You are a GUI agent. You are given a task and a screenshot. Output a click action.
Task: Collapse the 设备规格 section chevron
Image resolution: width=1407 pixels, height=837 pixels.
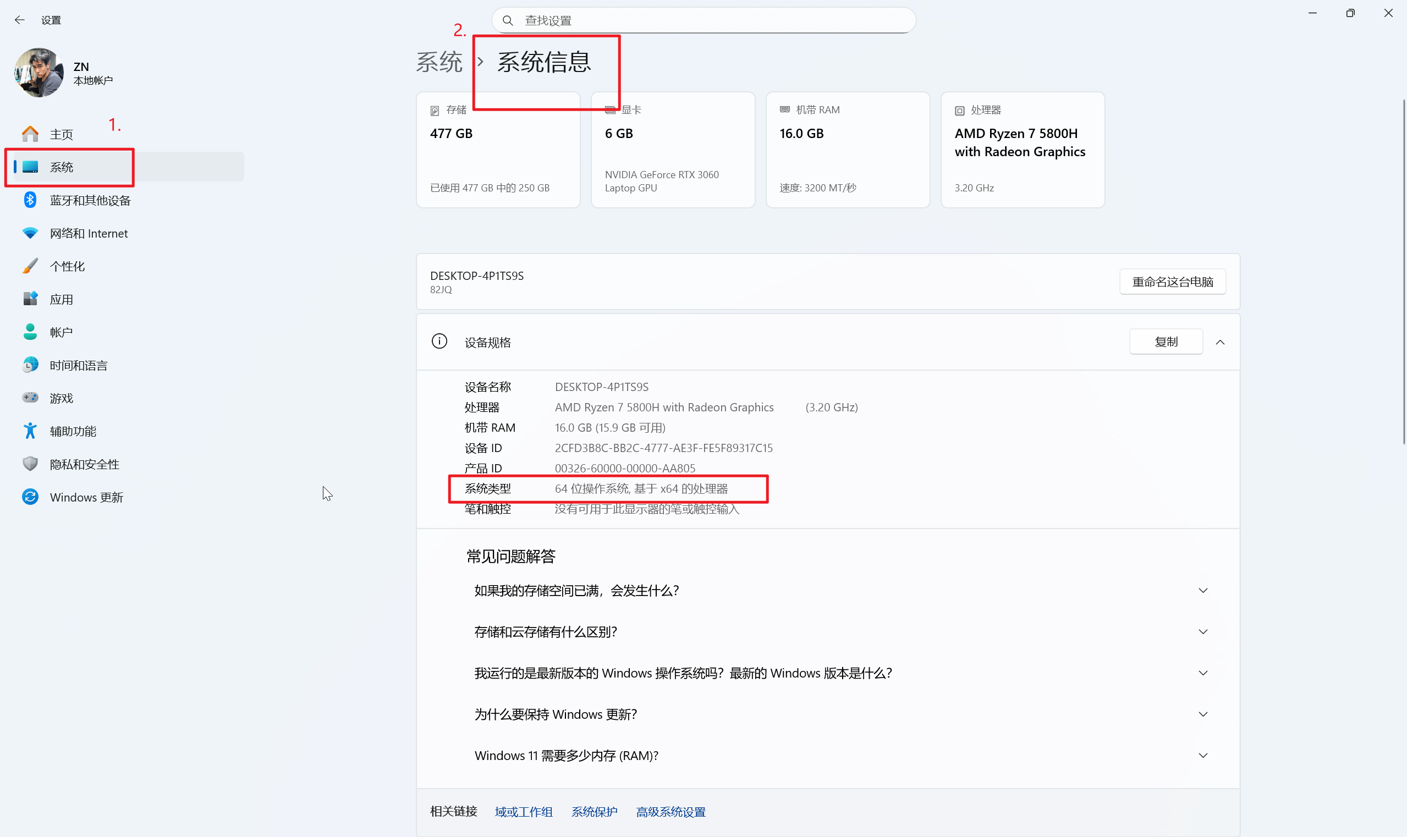coord(1221,343)
